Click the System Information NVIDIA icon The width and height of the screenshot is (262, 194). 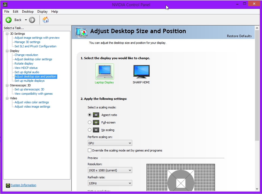[x=8, y=185]
